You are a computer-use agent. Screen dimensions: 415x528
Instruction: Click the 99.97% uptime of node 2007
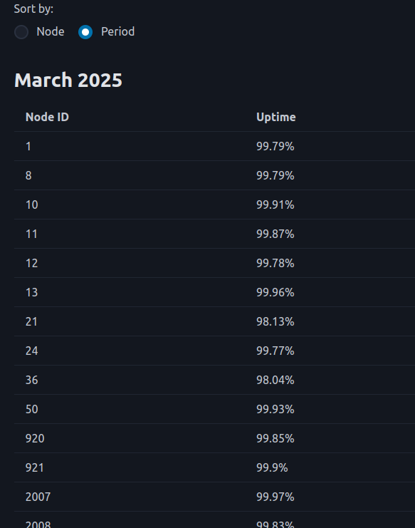click(x=275, y=497)
